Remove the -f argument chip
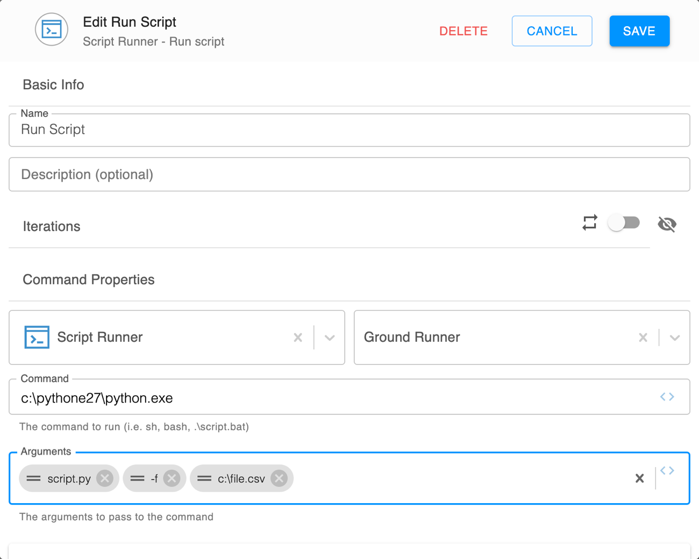Viewport: 699px width, 559px height. 172,478
